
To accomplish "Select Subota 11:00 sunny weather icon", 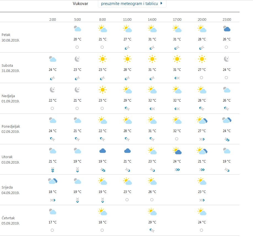I will pos(127,59).
